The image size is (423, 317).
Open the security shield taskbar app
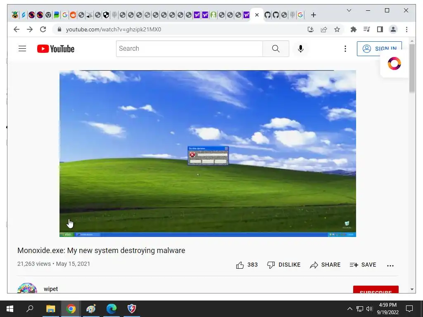click(132, 309)
